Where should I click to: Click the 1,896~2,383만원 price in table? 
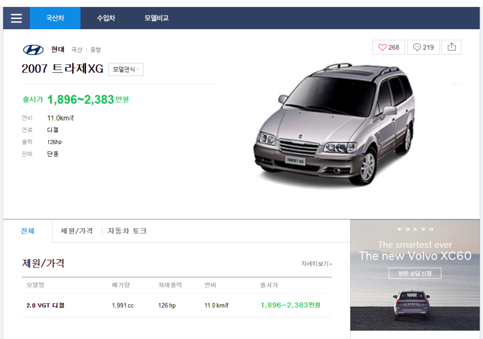(290, 305)
